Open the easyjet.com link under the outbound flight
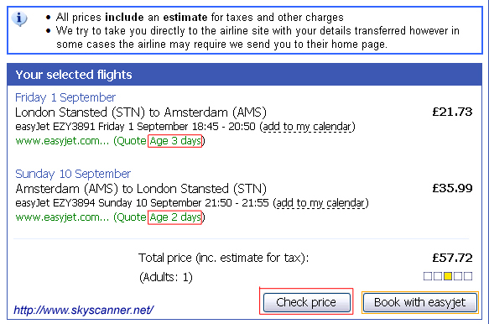 62,141
